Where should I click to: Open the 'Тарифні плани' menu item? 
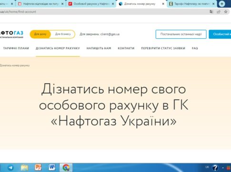[x=16, y=48]
